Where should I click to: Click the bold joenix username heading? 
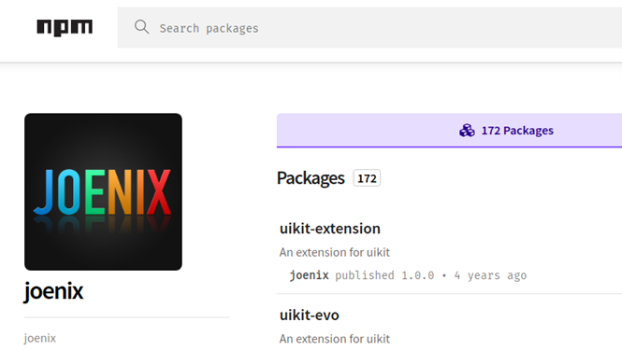tap(53, 291)
